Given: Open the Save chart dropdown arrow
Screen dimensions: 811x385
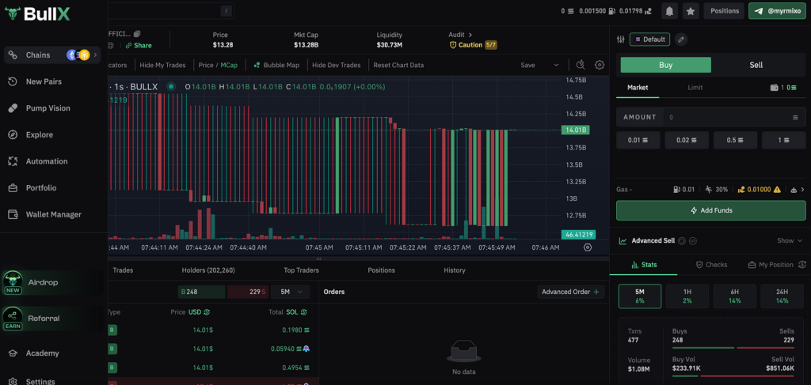Looking at the screenshot, I should coord(557,65).
